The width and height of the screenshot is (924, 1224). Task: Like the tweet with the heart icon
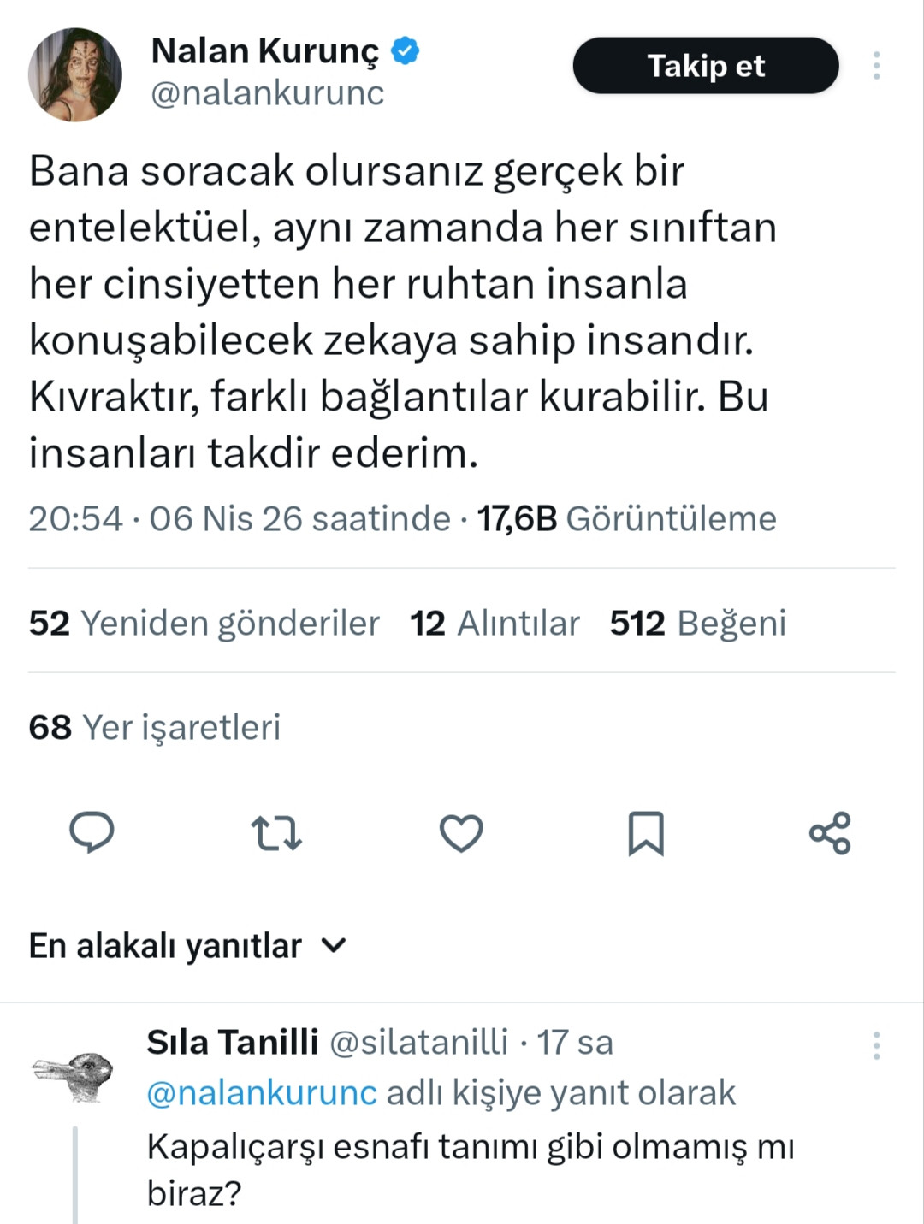click(x=461, y=833)
